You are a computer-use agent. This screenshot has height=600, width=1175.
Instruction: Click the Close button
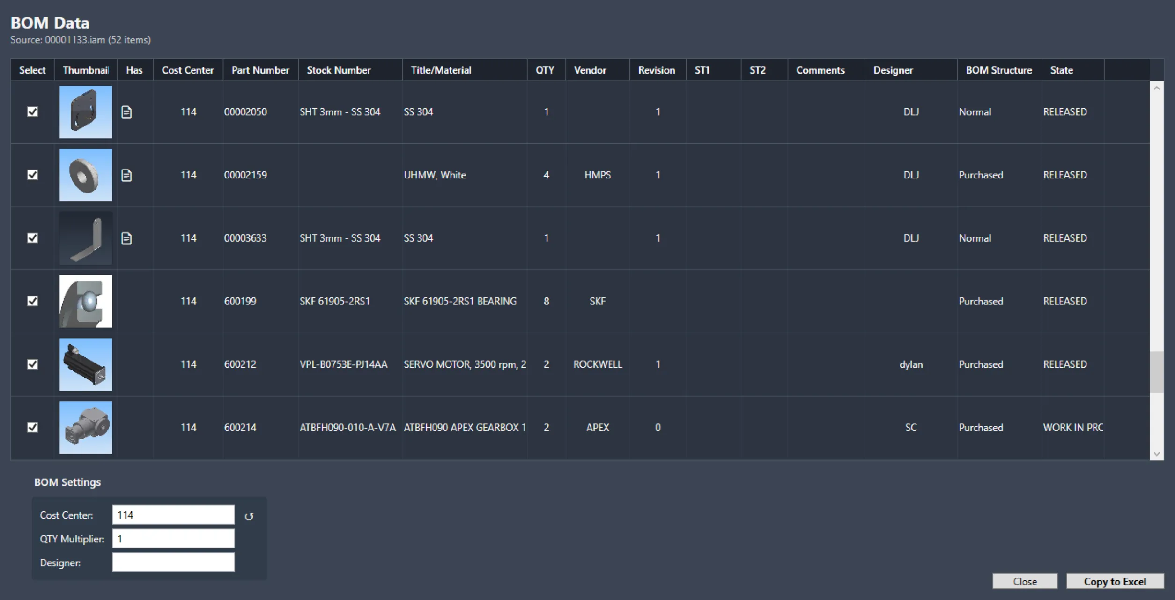point(1025,581)
